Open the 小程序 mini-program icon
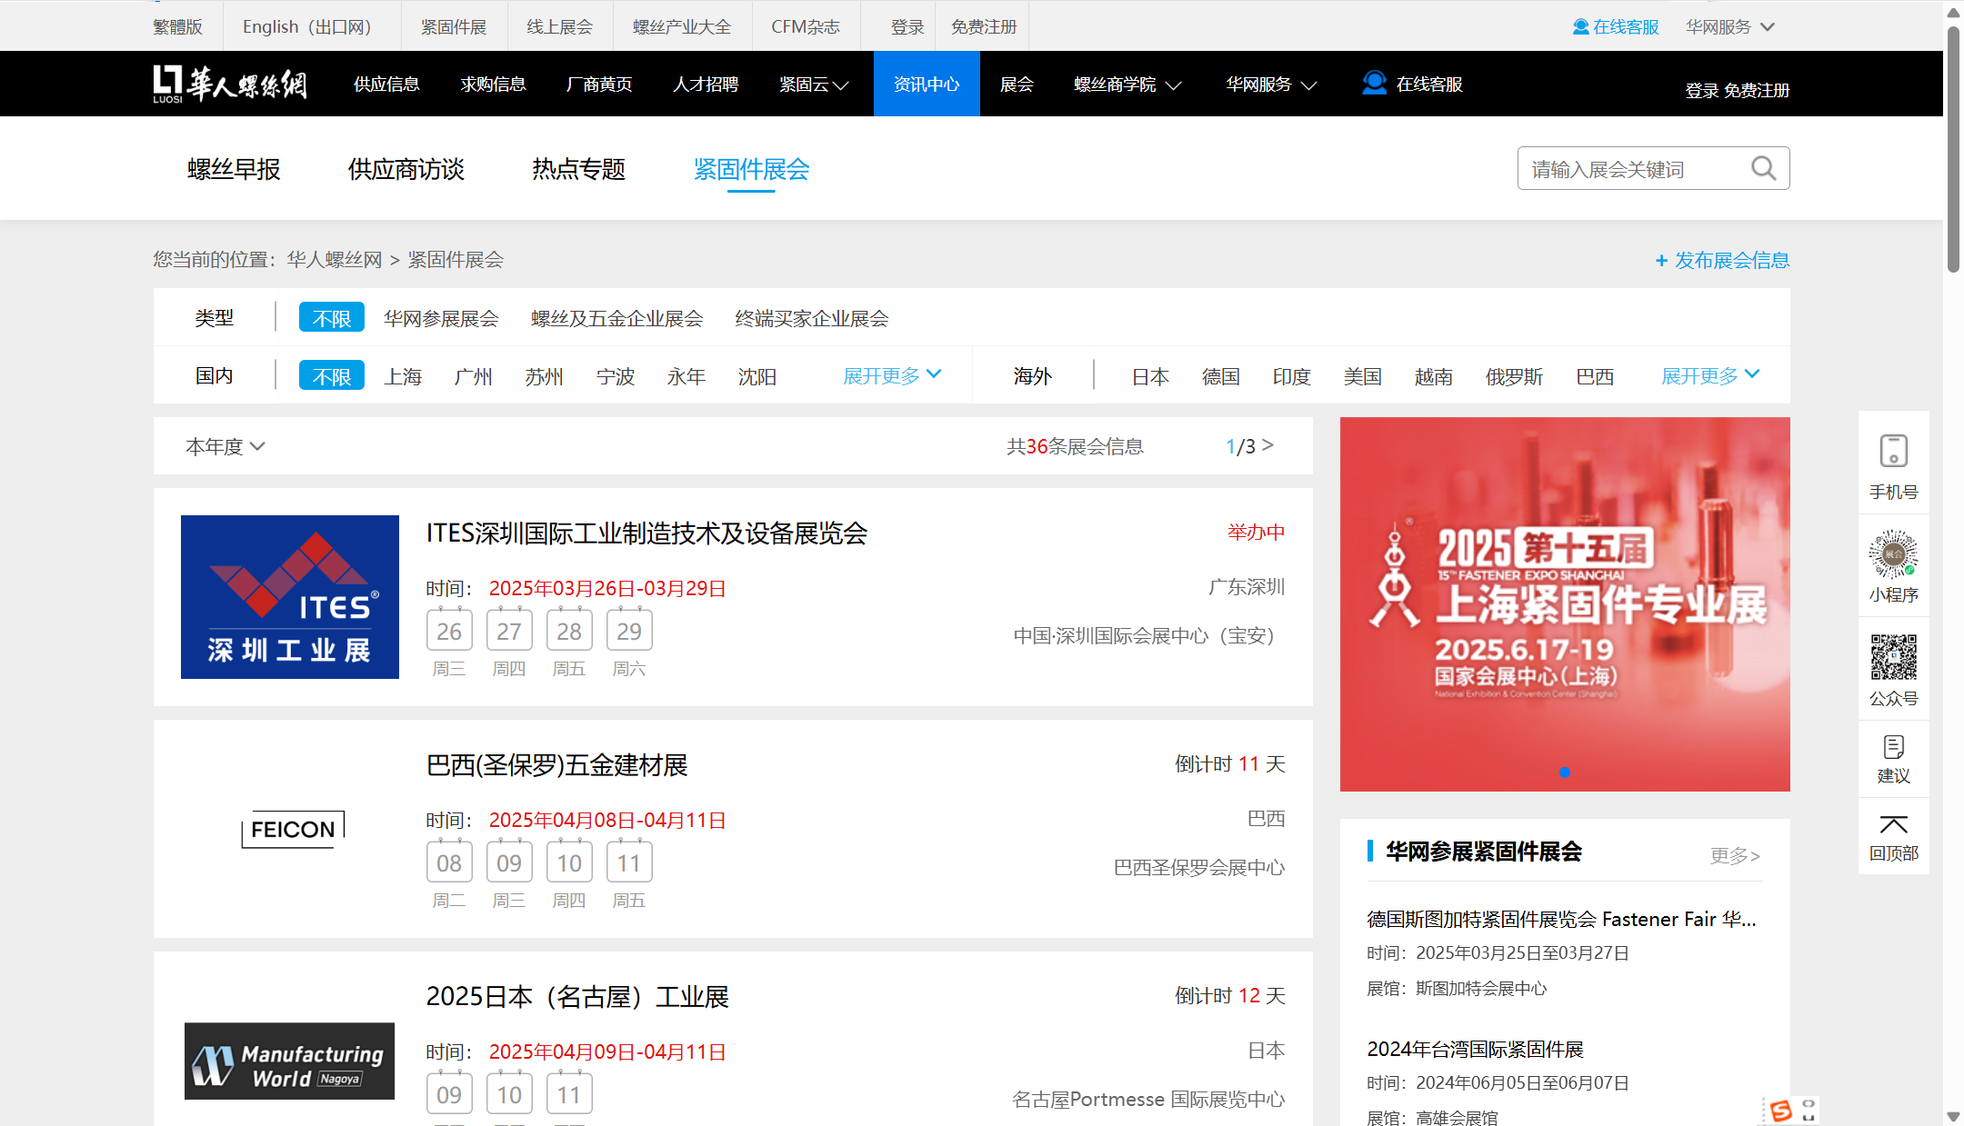The image size is (1964, 1126). [x=1893, y=554]
